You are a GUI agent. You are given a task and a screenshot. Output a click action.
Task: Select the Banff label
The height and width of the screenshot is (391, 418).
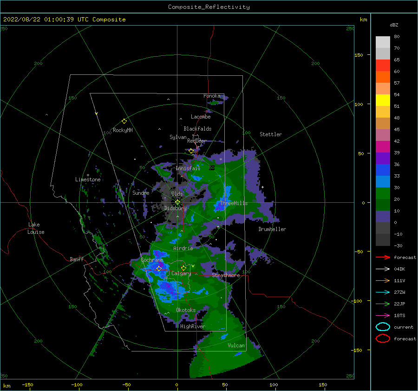(77, 259)
